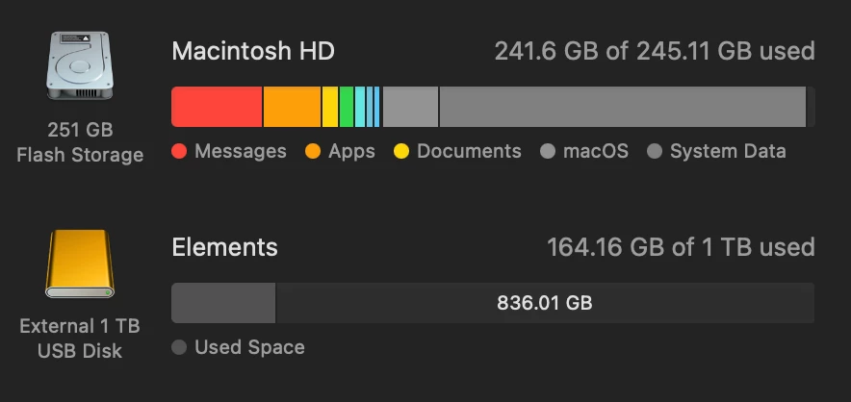
Task: Click the red Messages legend dot
Action: (179, 151)
